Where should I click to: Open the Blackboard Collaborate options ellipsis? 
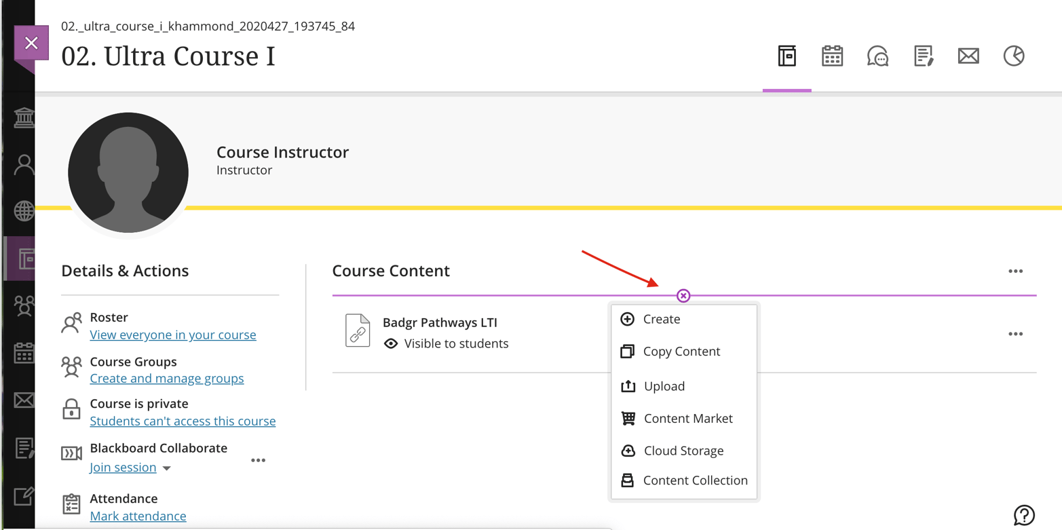click(258, 459)
